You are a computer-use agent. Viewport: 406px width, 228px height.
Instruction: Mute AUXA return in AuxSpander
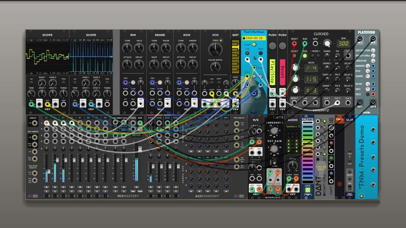151,187
